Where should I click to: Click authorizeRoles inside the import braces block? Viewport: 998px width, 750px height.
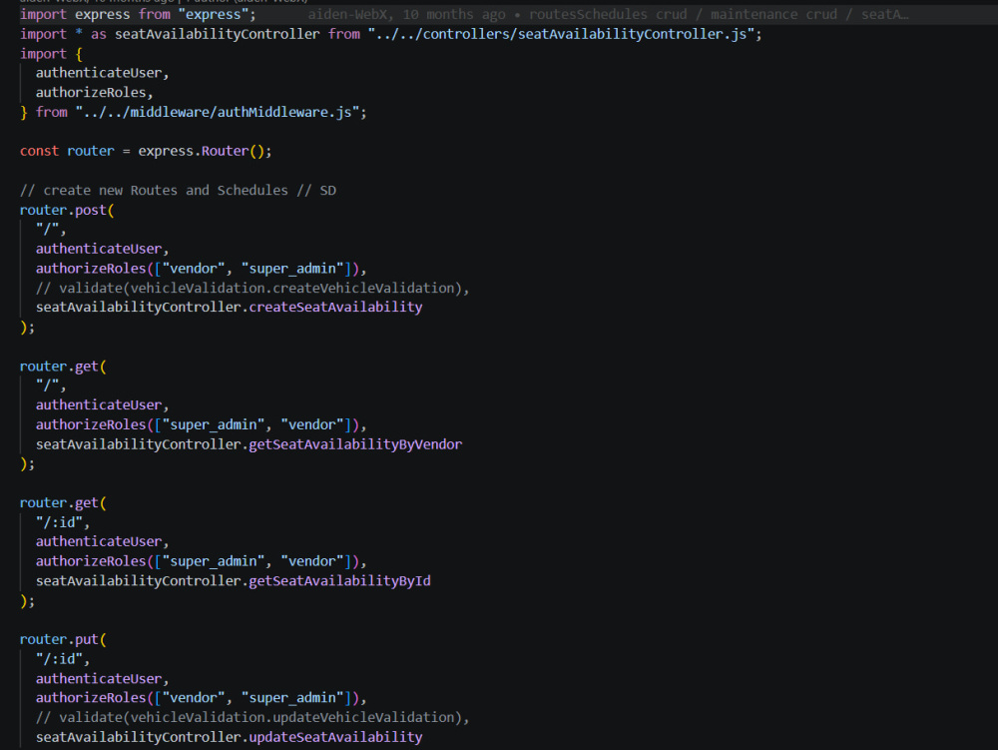91,93
